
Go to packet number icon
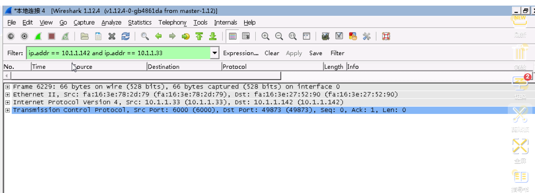point(186,37)
